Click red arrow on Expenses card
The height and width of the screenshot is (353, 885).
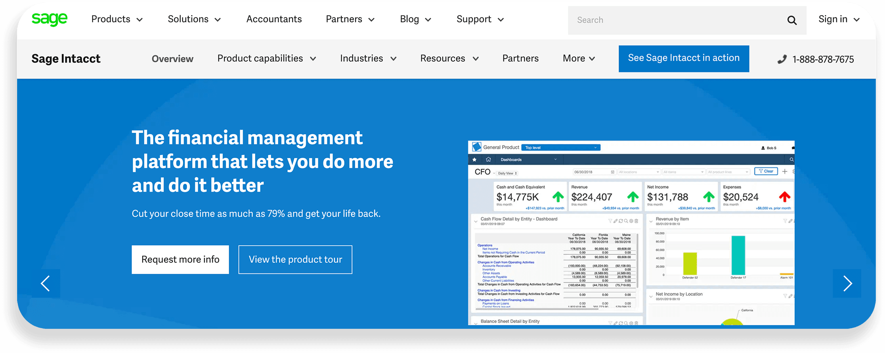click(784, 197)
